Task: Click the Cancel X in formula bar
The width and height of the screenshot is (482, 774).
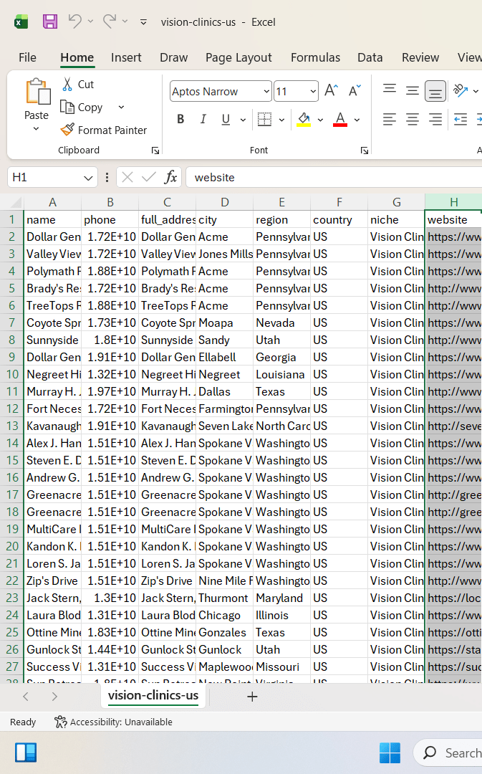Action: pos(127,177)
